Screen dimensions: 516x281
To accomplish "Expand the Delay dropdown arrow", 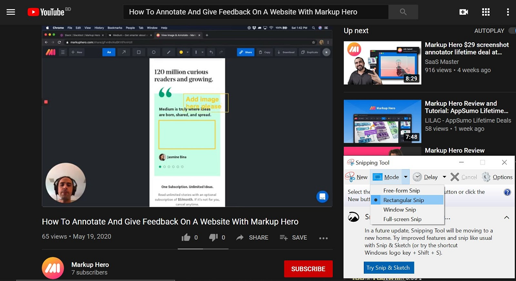I will coord(444,177).
